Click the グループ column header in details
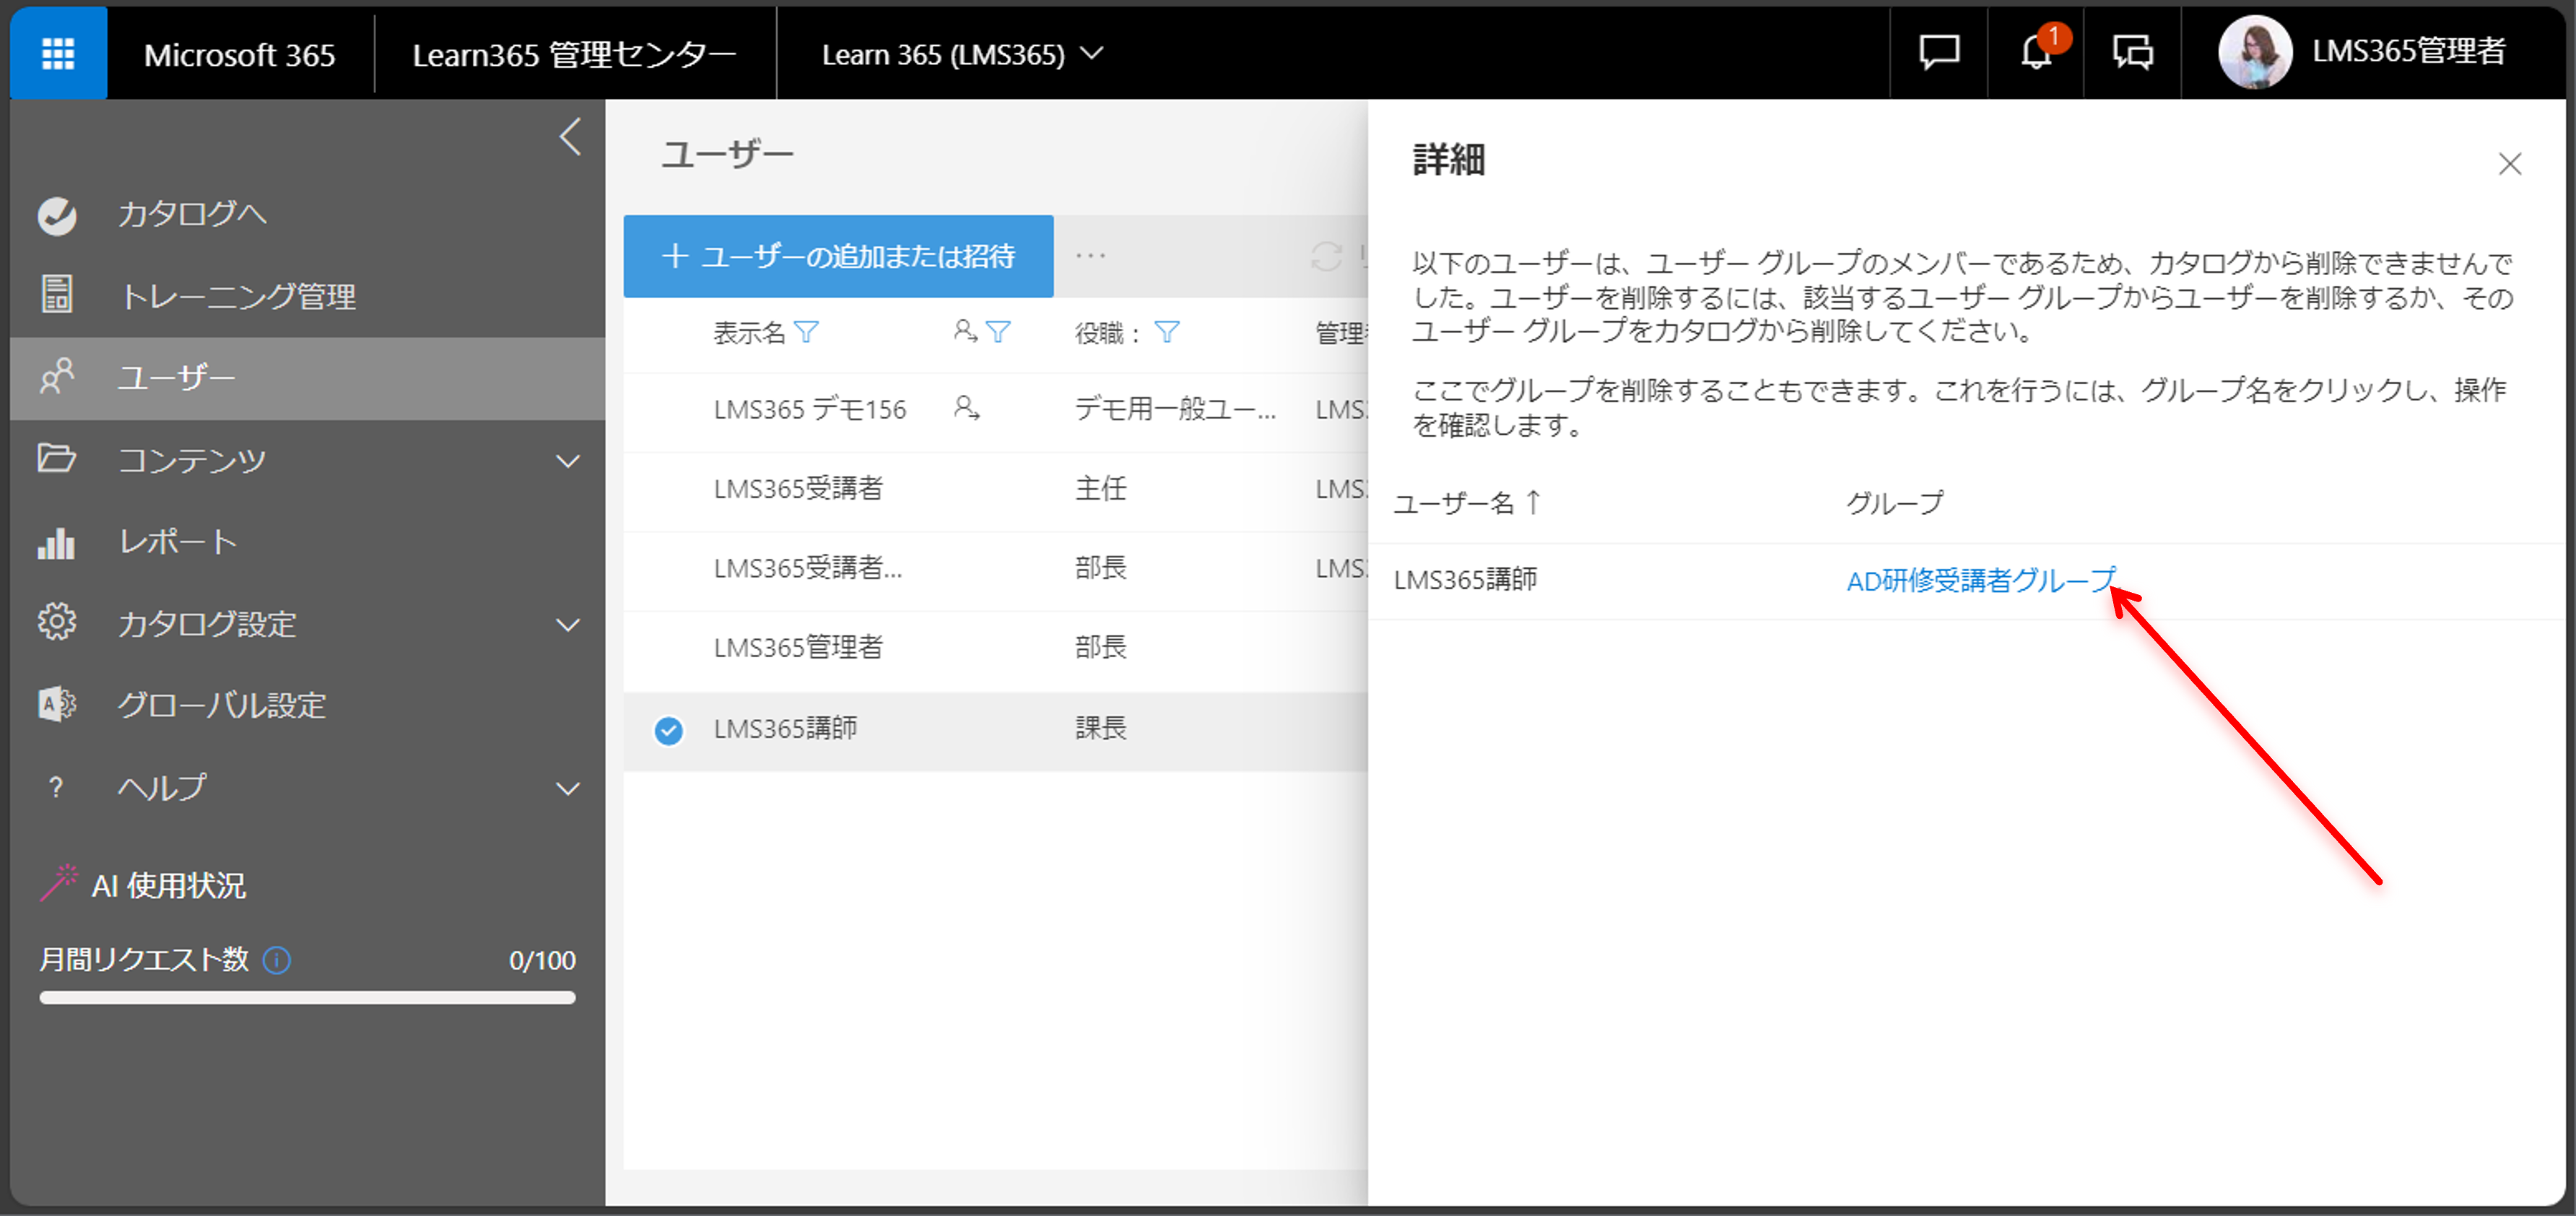The width and height of the screenshot is (2576, 1216). [x=1894, y=503]
